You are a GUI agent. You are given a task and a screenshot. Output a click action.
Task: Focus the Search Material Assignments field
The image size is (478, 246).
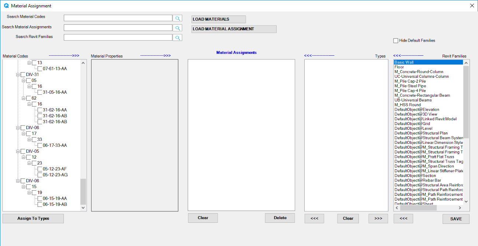click(x=118, y=28)
